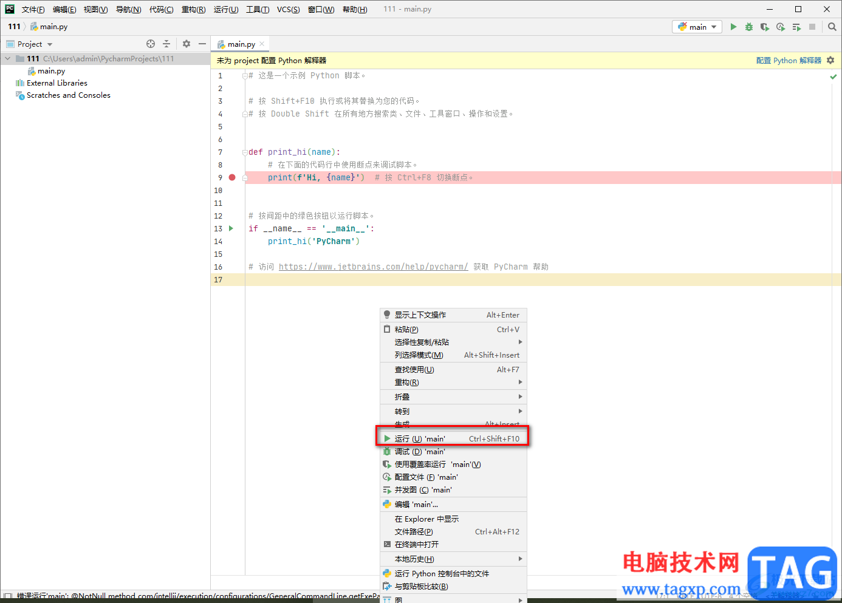Expand the Folding submenu
842x603 pixels.
453,397
